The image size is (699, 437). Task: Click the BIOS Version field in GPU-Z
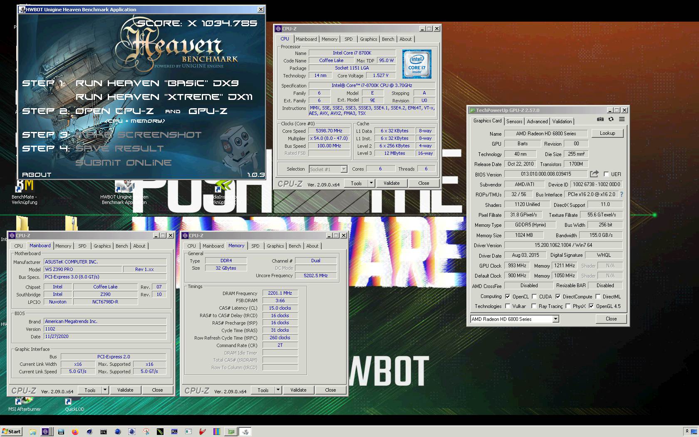[x=546, y=174]
